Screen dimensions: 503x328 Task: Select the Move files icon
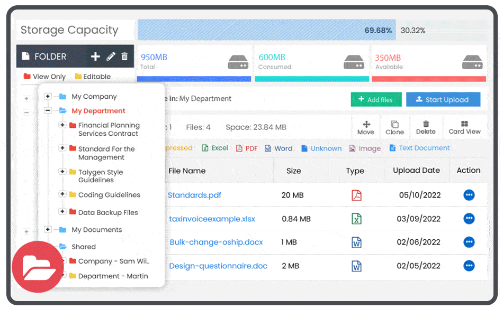pyautogui.click(x=365, y=126)
